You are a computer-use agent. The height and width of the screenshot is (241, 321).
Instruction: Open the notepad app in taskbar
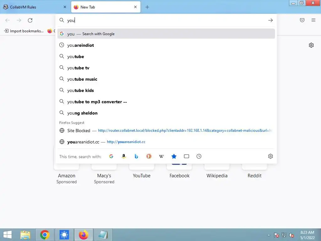pos(103,235)
